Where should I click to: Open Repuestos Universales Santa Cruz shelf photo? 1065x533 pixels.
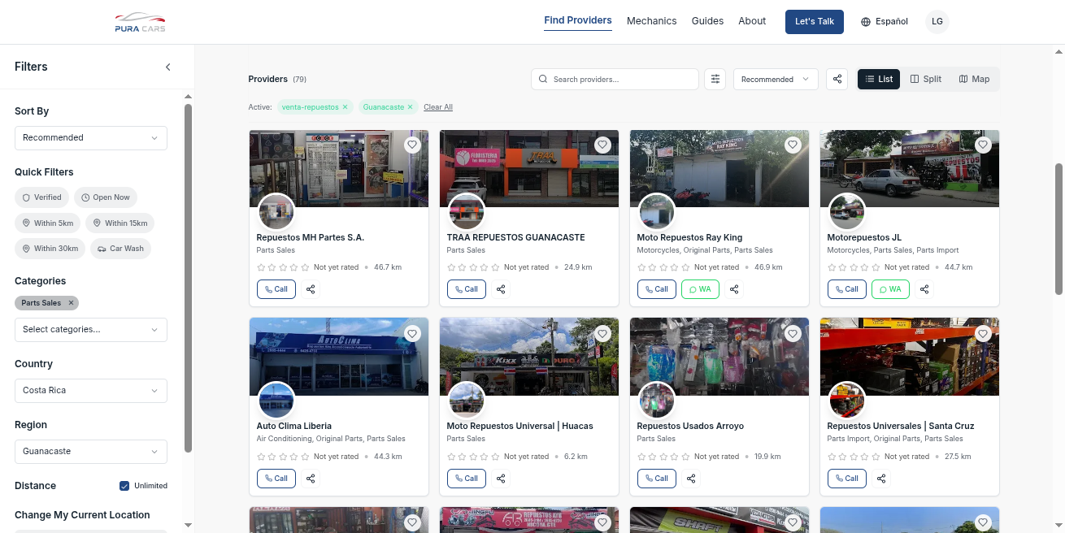(x=910, y=357)
